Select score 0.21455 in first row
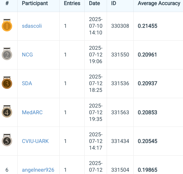This screenshot has width=183, height=174. pyautogui.click(x=147, y=26)
